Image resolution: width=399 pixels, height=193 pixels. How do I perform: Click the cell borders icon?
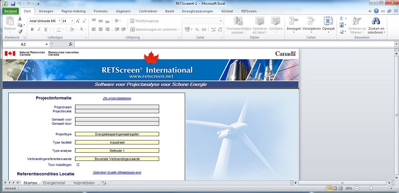tap(59, 29)
